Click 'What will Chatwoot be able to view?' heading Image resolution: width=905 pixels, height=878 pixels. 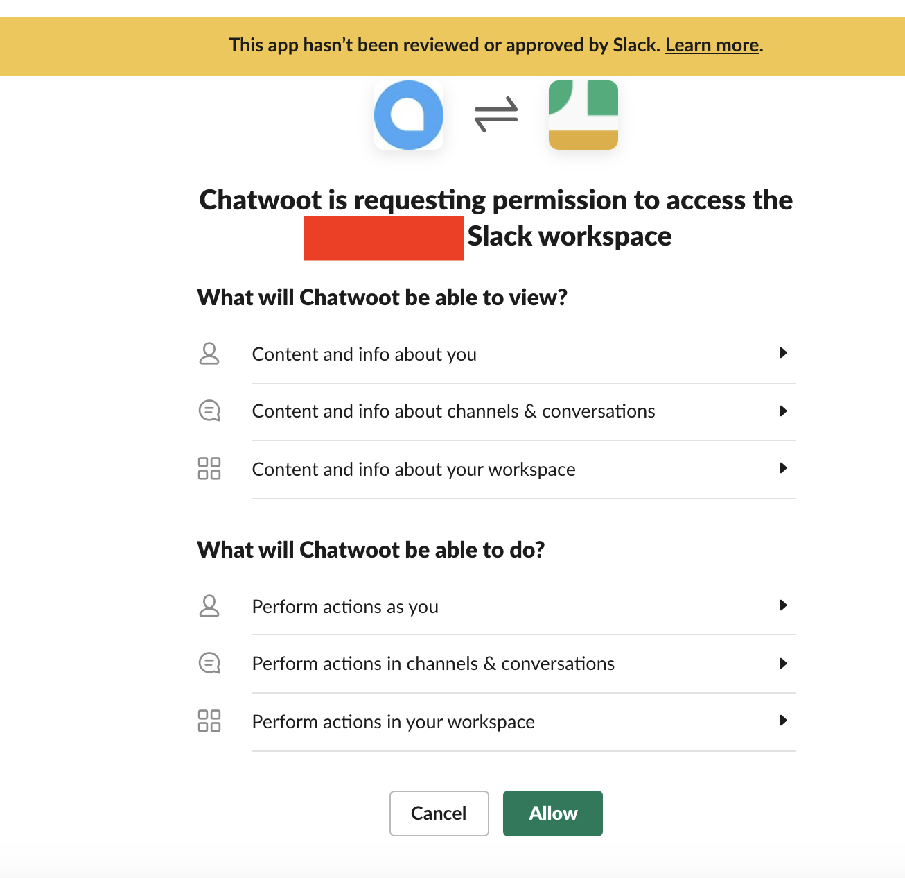383,298
